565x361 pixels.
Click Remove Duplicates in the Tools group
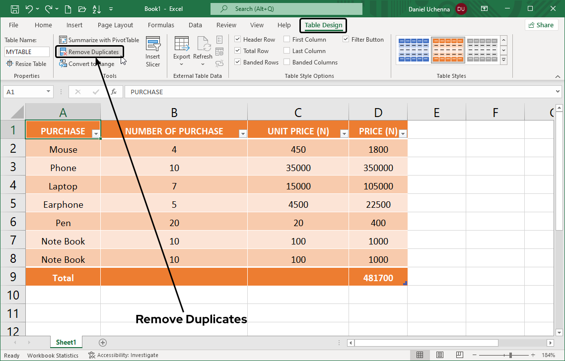[x=89, y=52]
